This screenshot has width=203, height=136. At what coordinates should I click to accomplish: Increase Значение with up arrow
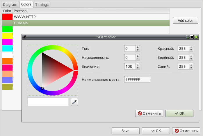pyautogui.click(x=138, y=65)
